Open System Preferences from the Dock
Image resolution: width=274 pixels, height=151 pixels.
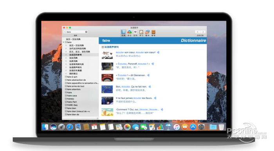(201, 127)
